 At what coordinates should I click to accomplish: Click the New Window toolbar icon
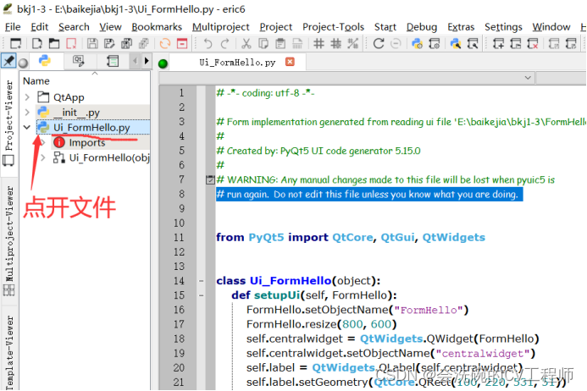point(16,43)
